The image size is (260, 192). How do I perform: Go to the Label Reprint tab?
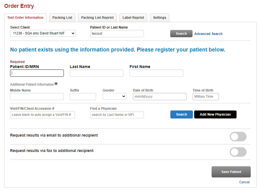pos(133,18)
